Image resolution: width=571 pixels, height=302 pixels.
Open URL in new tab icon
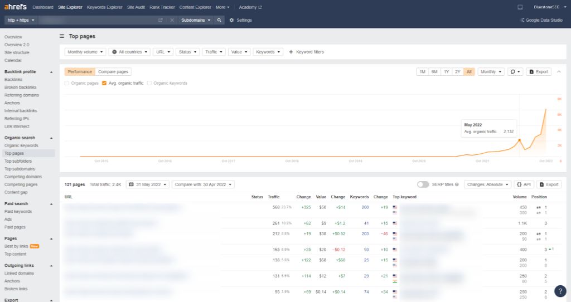pos(161,20)
